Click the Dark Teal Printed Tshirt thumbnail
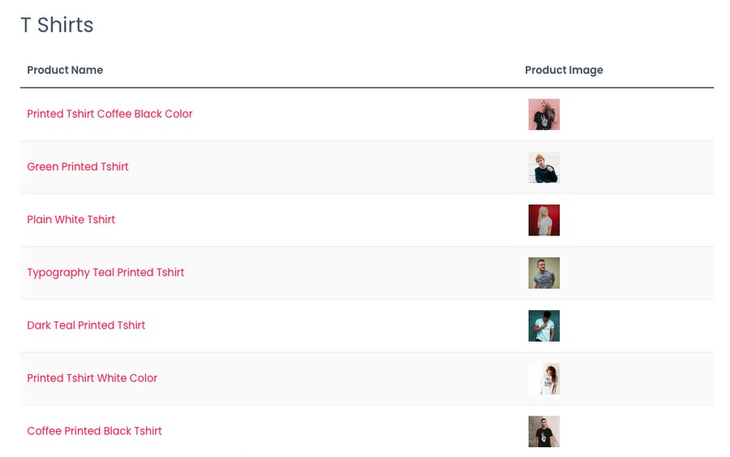 [543, 326]
